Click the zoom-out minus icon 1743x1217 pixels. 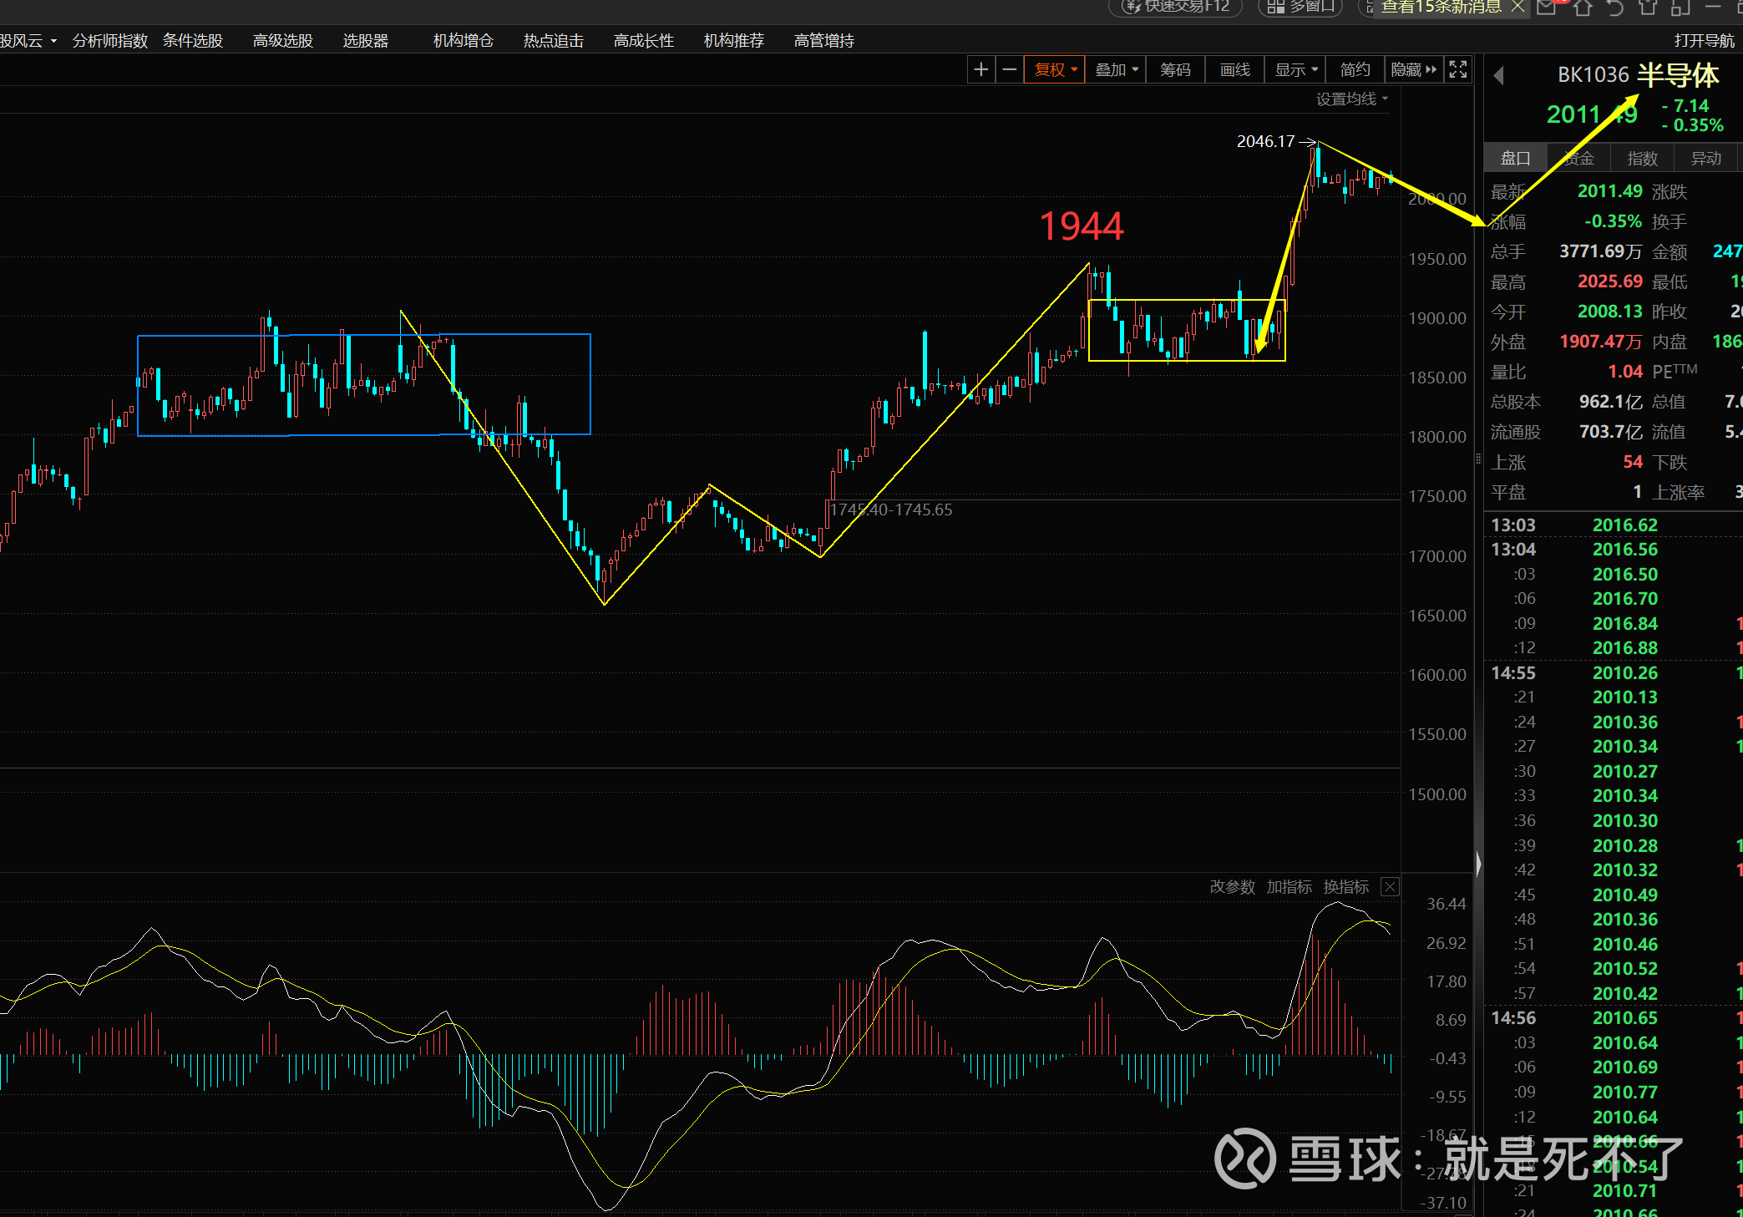coord(1010,70)
